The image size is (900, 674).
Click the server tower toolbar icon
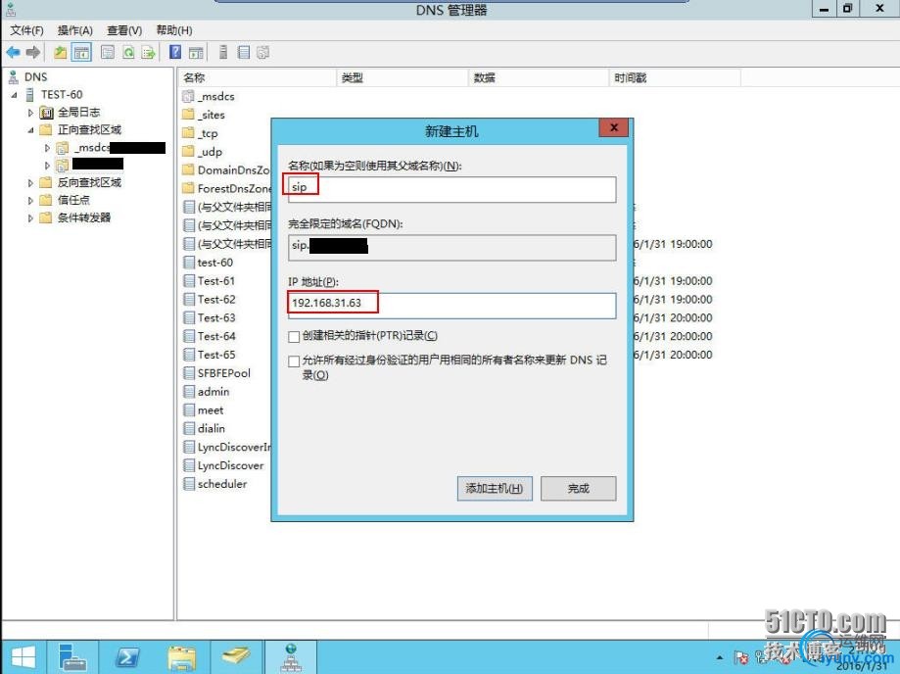click(x=223, y=52)
